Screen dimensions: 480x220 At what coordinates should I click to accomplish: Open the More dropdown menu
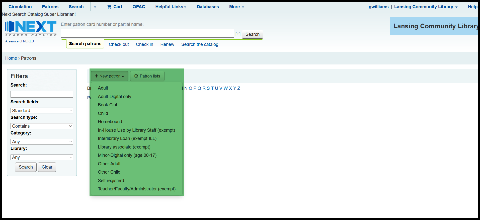(236, 7)
